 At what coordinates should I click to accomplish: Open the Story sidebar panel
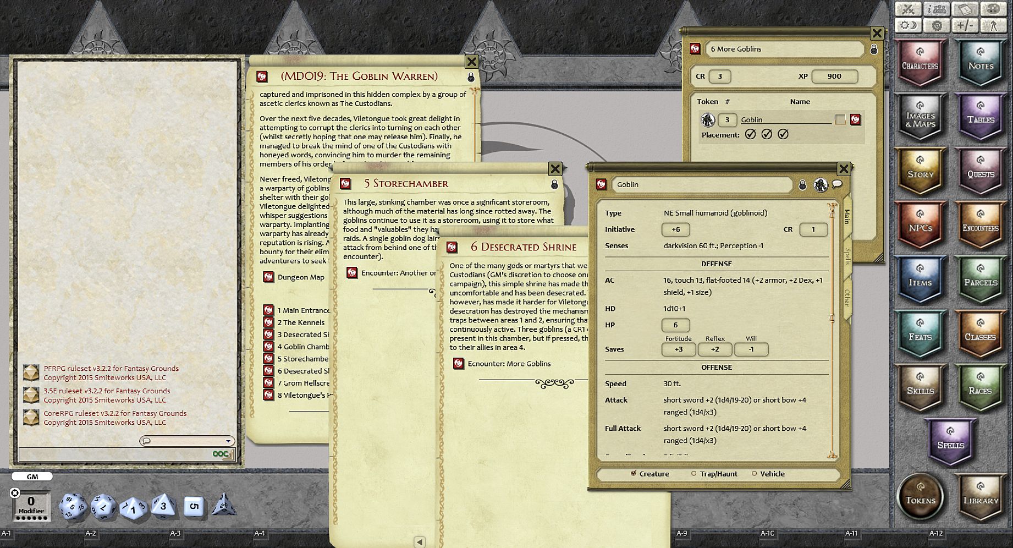click(x=920, y=172)
